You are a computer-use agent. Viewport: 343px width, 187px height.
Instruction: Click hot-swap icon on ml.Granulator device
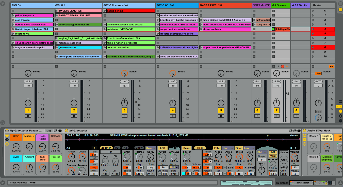(x=295, y=131)
